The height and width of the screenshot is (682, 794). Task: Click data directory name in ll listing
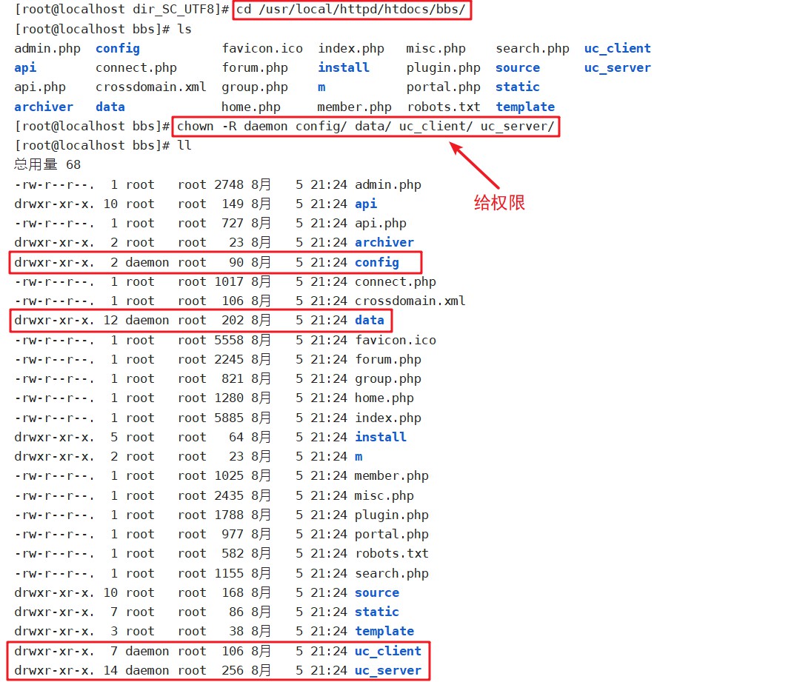click(369, 320)
